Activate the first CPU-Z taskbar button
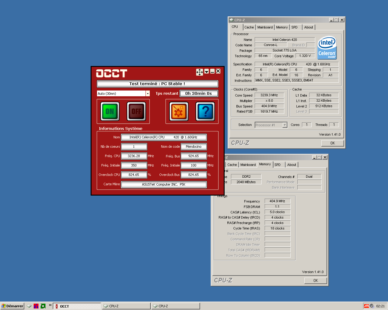 [126, 306]
